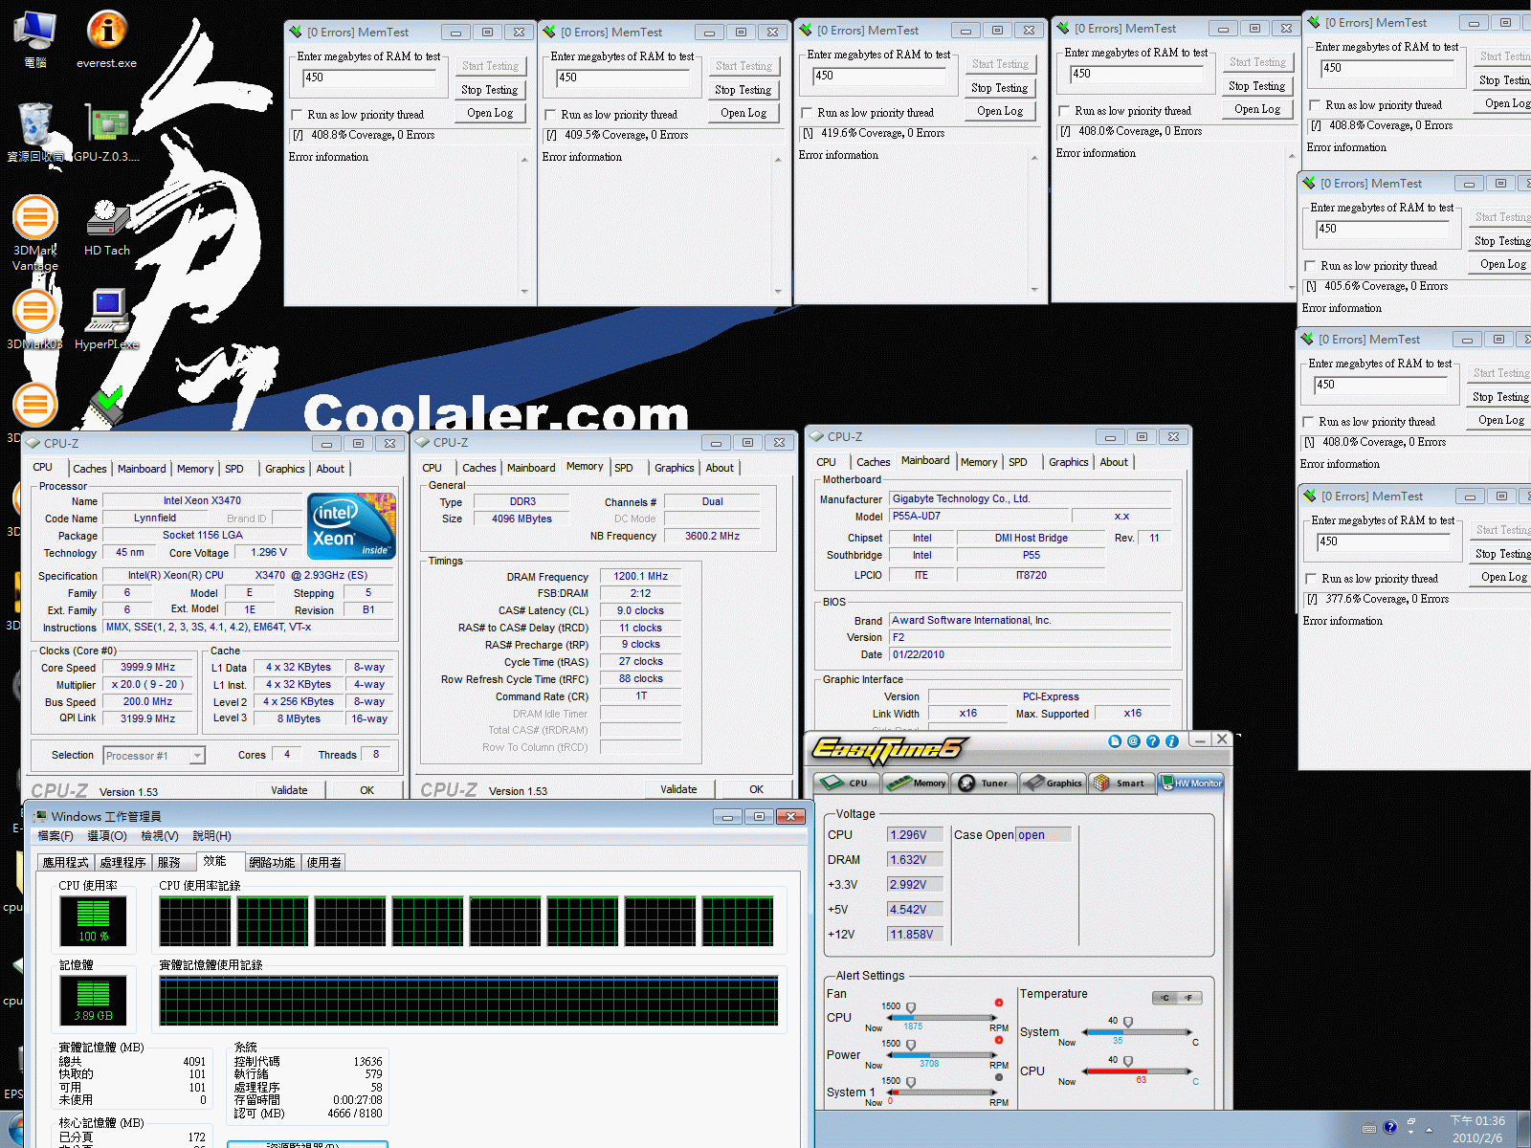Click the restore icon of the language bar in the tray
This screenshot has width=1531, height=1148.
click(x=1410, y=1120)
